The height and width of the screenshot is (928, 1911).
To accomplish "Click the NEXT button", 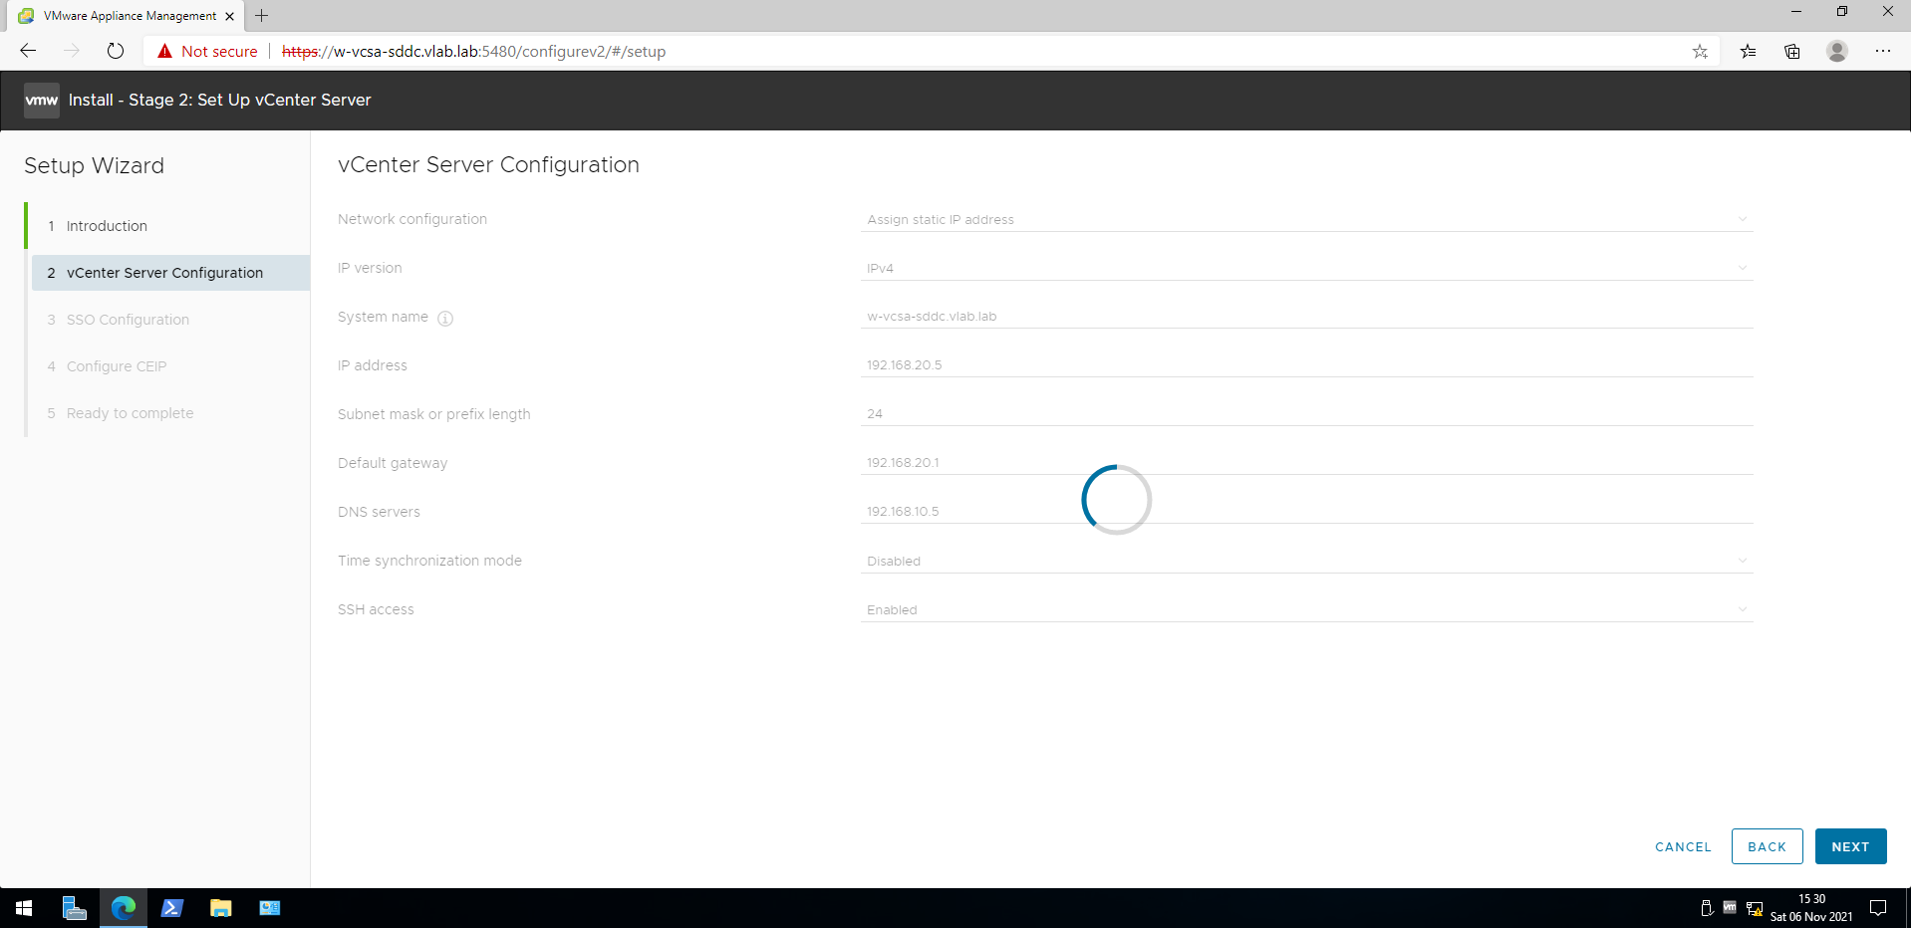I will pos(1850,846).
